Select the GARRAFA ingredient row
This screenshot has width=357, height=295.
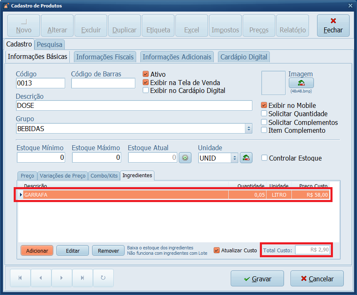pyautogui.click(x=125, y=195)
